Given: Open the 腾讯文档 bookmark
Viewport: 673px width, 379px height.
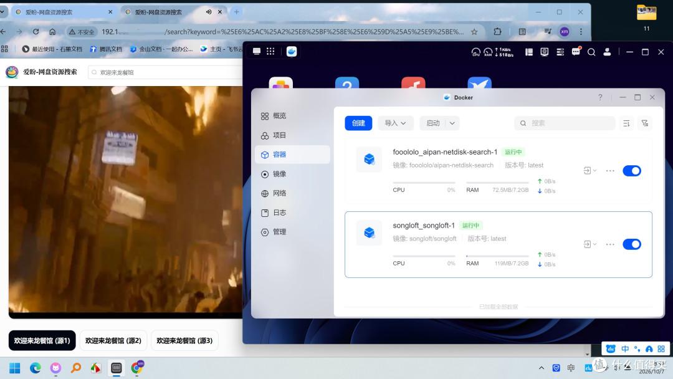Looking at the screenshot, I should (105, 49).
